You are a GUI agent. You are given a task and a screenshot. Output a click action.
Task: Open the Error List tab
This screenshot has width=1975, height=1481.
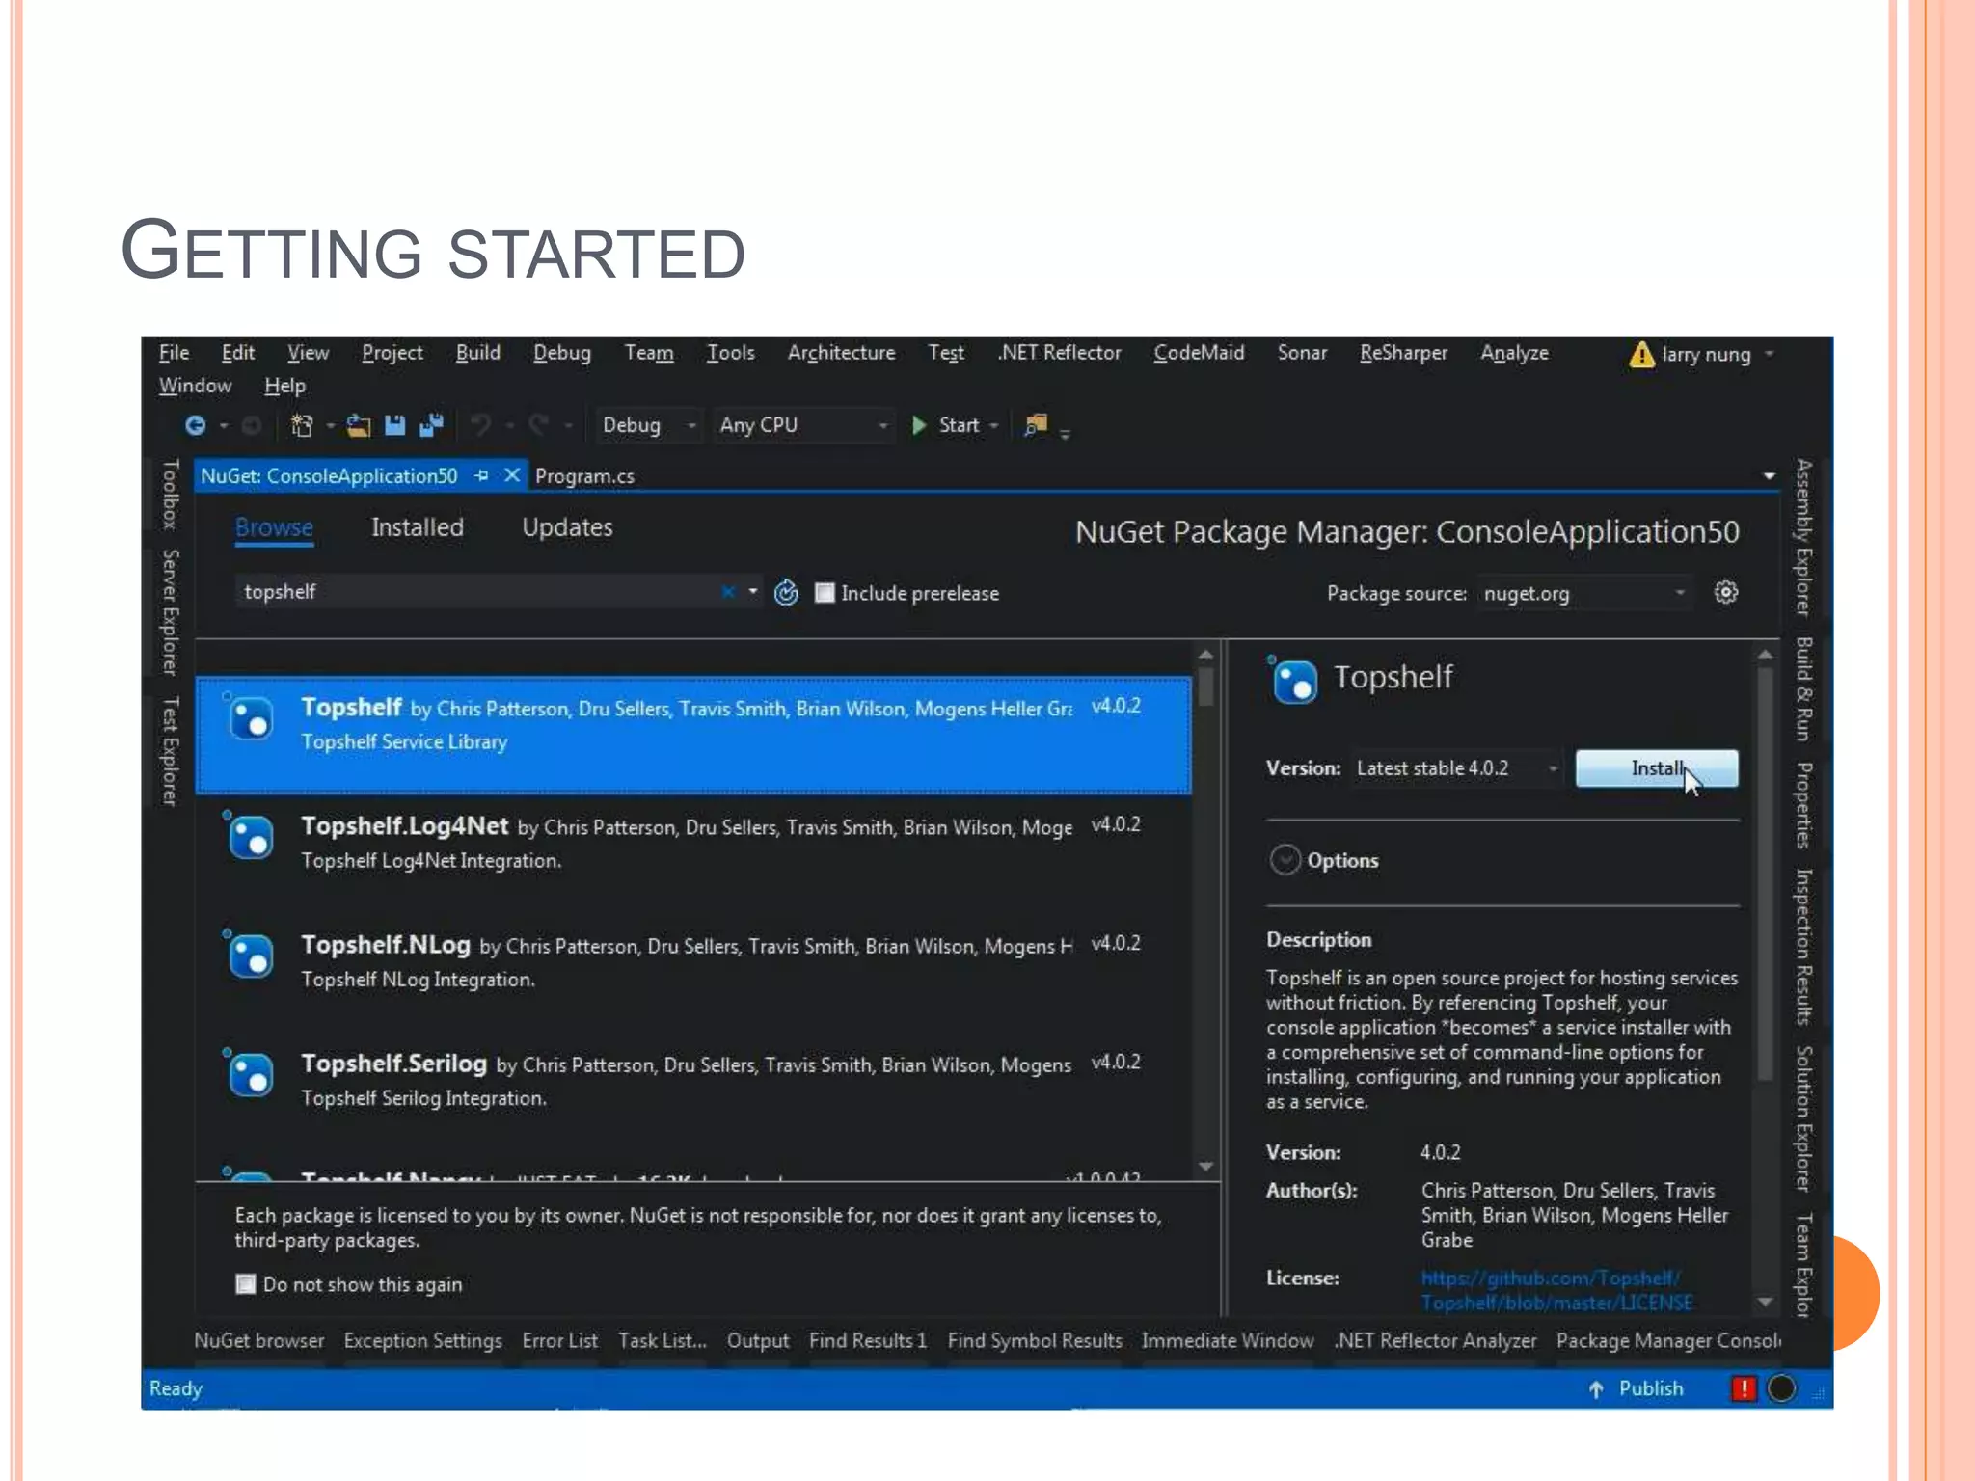(559, 1341)
